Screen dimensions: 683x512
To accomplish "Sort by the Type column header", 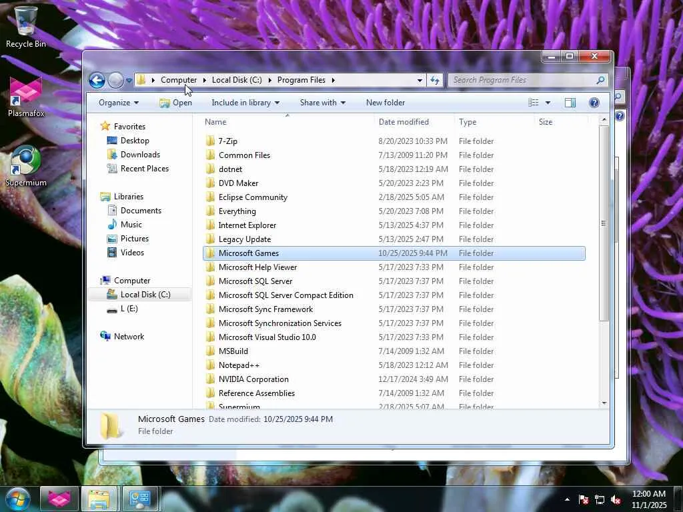I will pyautogui.click(x=468, y=122).
